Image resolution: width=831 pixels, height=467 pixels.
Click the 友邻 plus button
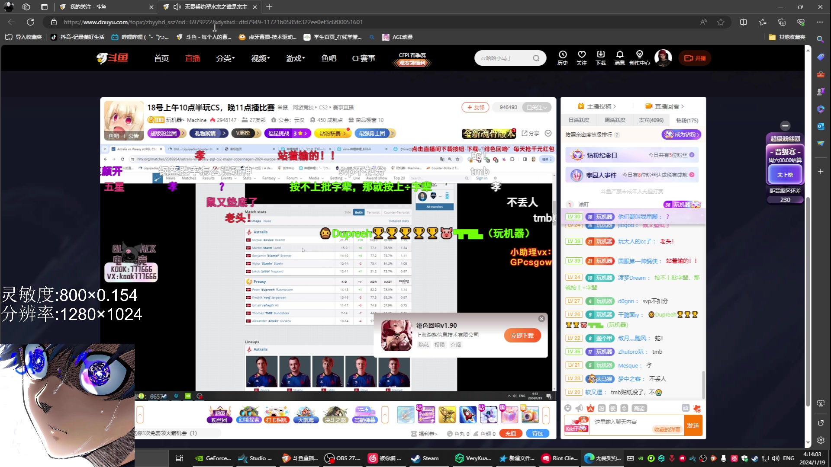(475, 107)
